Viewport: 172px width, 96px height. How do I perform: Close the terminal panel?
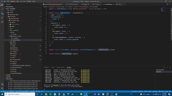point(170,67)
